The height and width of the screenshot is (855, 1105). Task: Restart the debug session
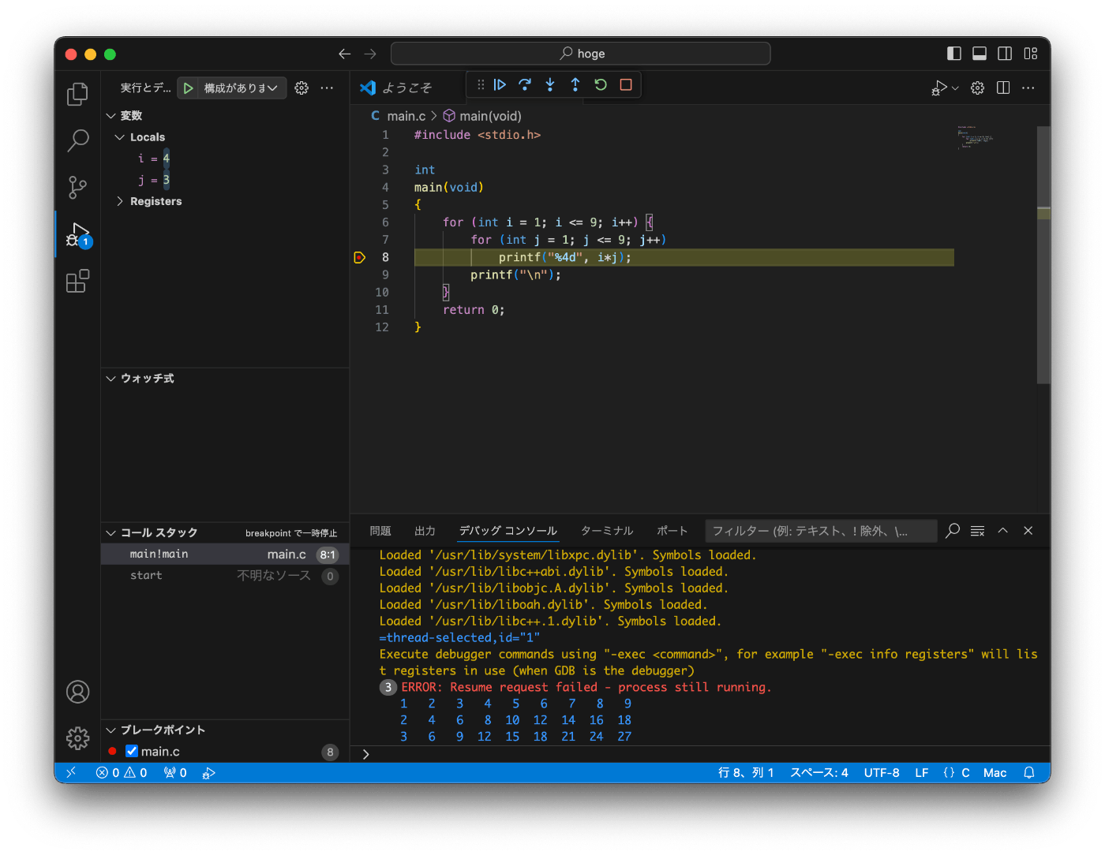click(x=601, y=84)
